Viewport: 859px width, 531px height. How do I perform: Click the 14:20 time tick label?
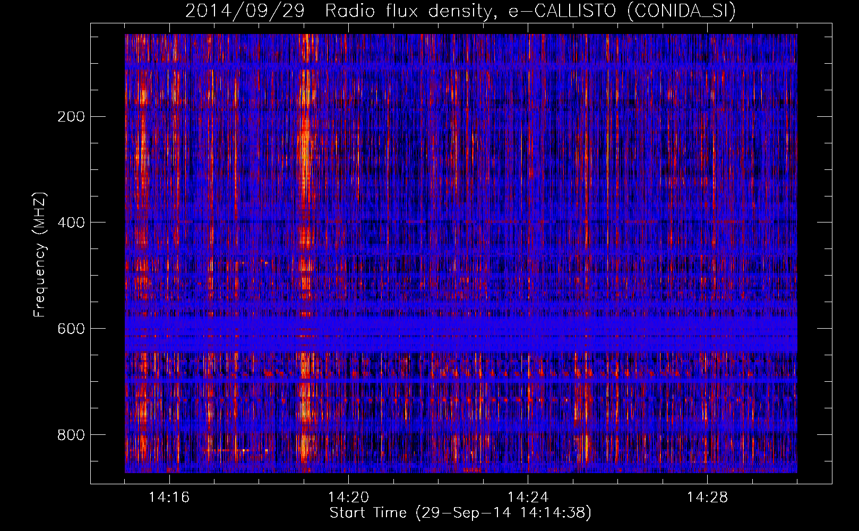click(349, 498)
